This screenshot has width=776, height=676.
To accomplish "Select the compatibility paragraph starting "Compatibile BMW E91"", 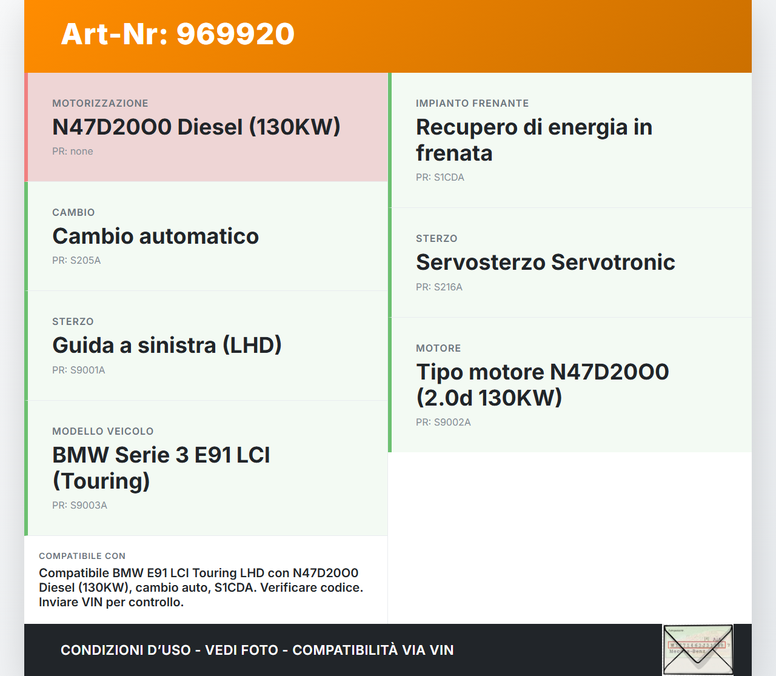I will (201, 587).
